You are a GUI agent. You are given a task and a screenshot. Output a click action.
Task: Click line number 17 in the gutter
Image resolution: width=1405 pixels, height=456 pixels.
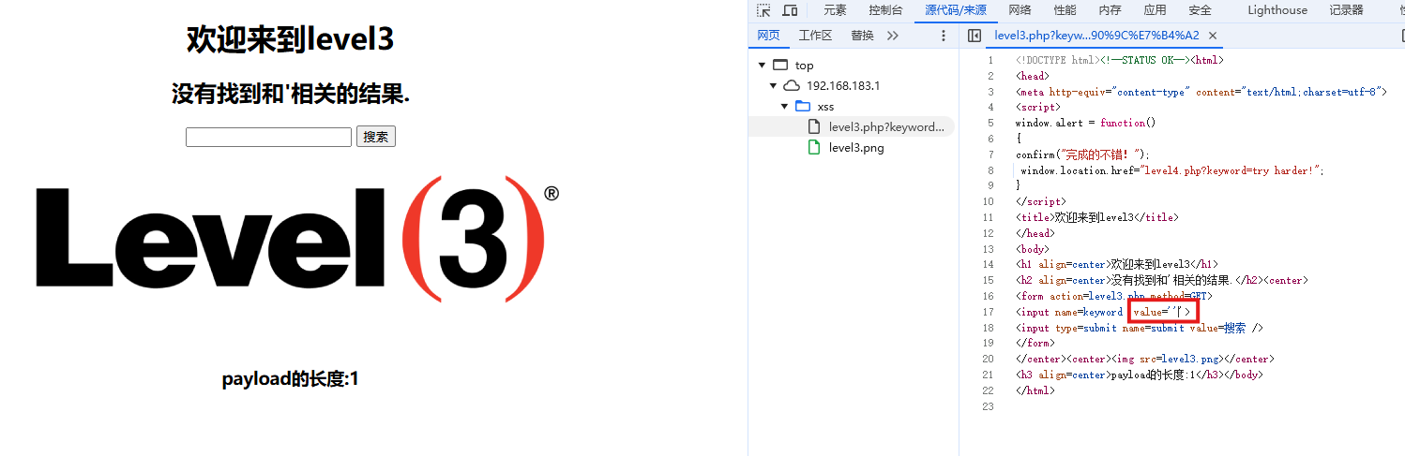point(988,312)
